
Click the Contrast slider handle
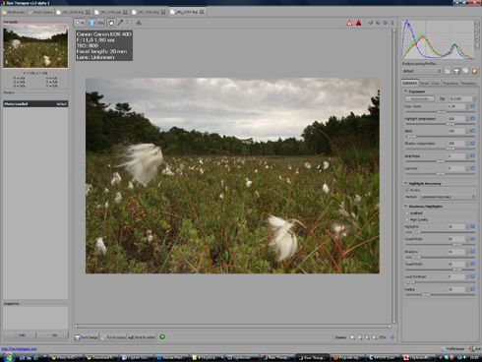440,174
